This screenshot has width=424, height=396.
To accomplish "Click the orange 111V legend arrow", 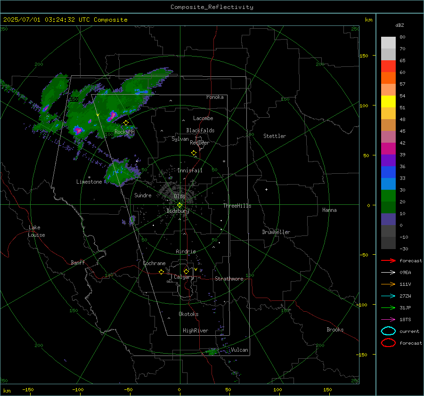I will (388, 284).
